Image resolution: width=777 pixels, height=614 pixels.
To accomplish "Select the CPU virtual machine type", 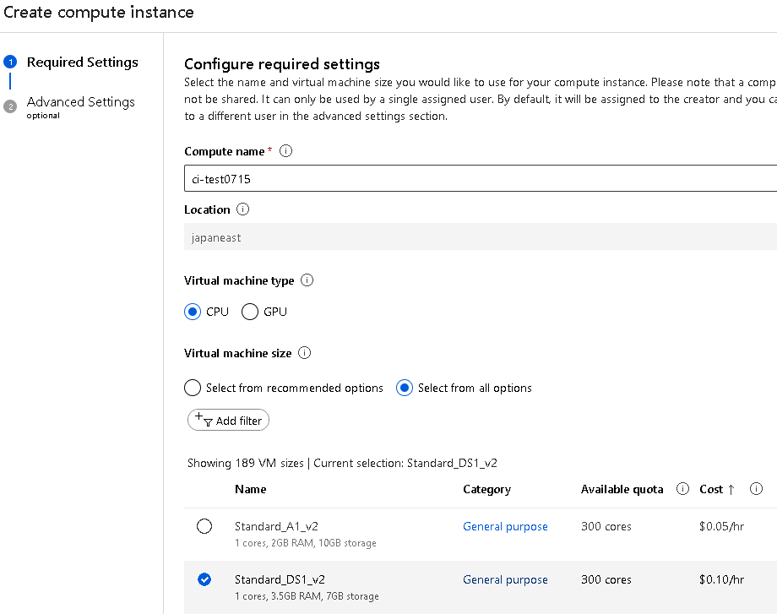I will click(x=193, y=312).
